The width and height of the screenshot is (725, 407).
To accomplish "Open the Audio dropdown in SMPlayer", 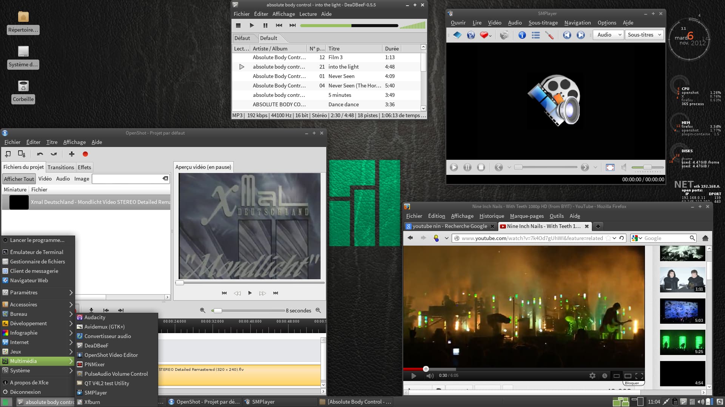I will point(609,35).
